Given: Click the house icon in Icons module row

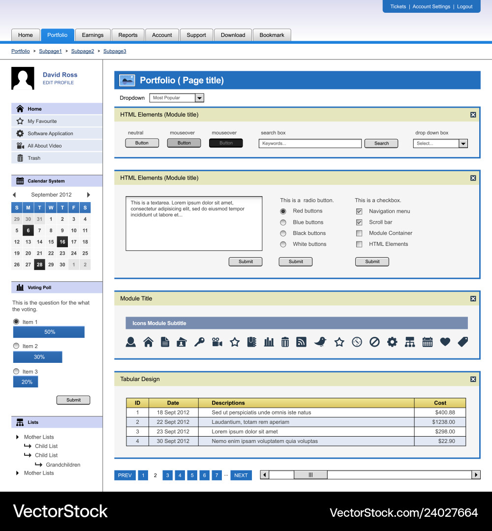Looking at the screenshot, I should coord(148,342).
